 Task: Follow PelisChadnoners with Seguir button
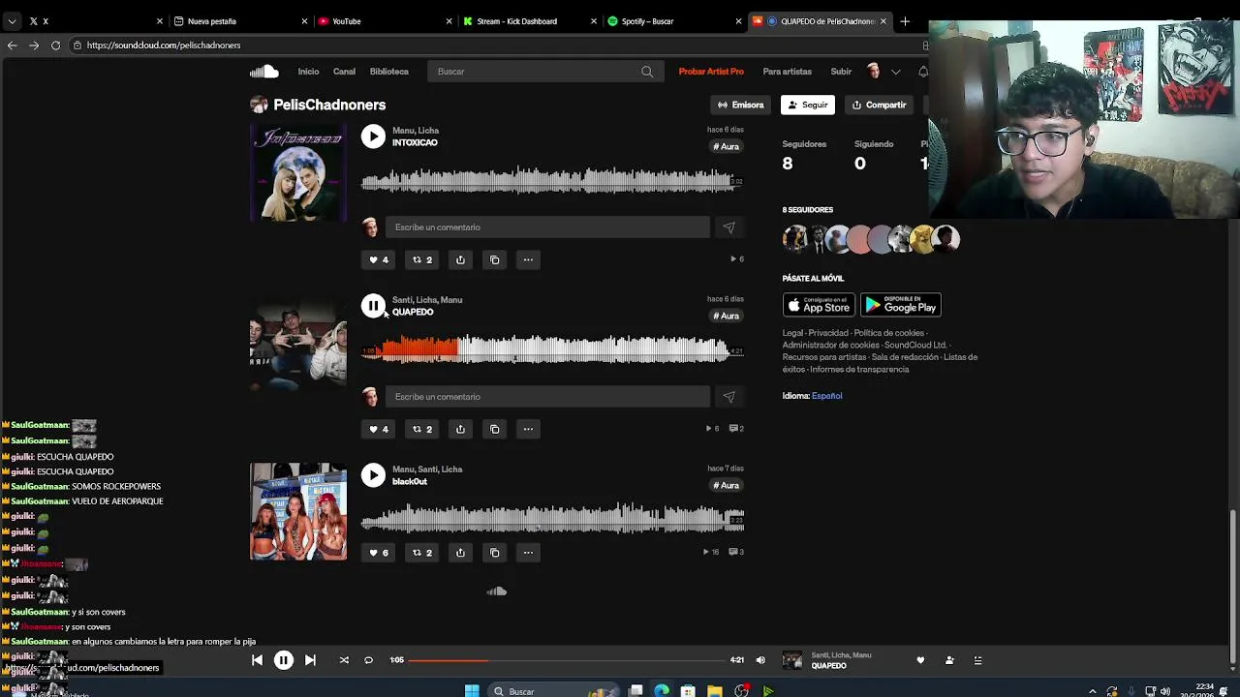808,105
